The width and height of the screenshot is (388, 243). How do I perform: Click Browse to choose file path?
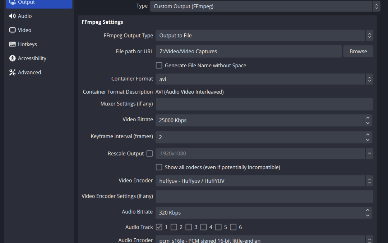tap(358, 51)
